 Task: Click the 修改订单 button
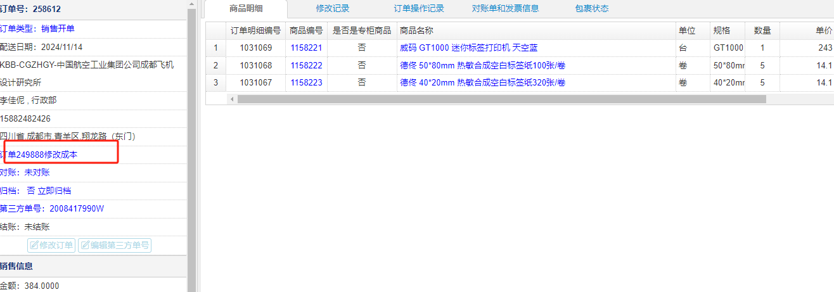click(51, 245)
